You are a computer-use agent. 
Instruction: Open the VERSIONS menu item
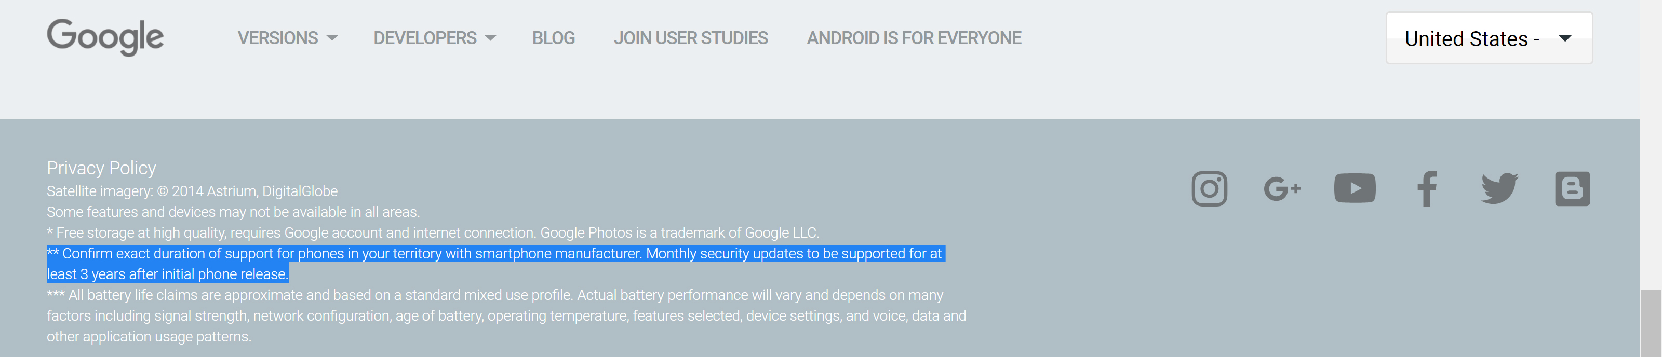tap(277, 38)
